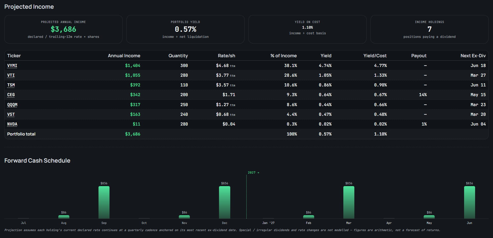
Task: Click the 2027 year marker label
Action: [x=254, y=173]
